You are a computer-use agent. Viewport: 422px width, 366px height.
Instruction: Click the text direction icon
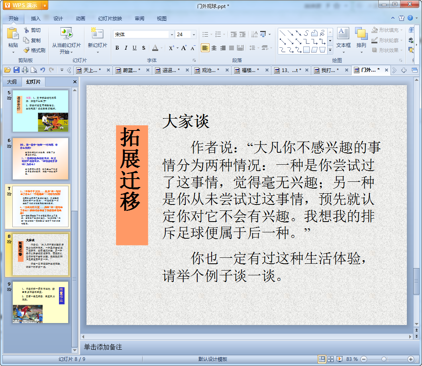pos(255,34)
